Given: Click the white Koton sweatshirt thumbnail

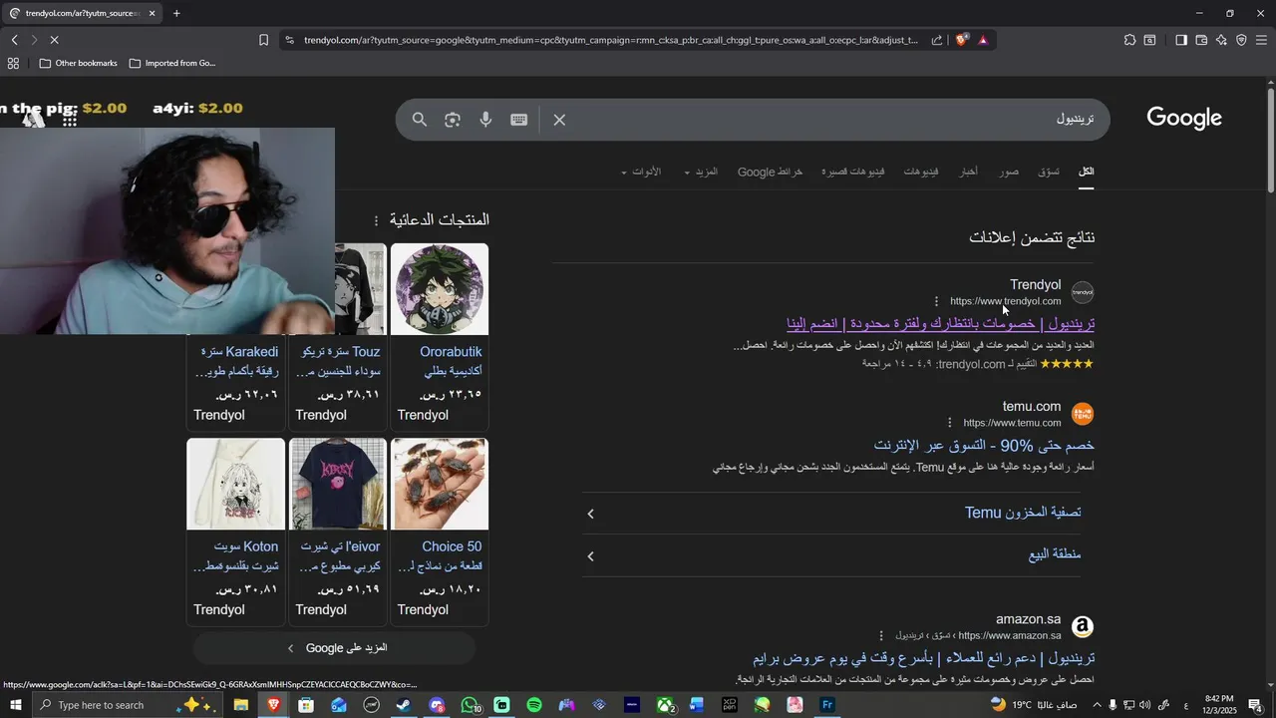Looking at the screenshot, I should tap(236, 484).
